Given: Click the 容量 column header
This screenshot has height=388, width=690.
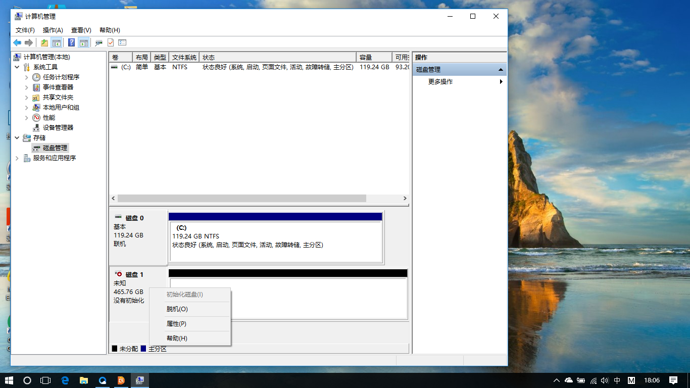Looking at the screenshot, I should pyautogui.click(x=374, y=58).
